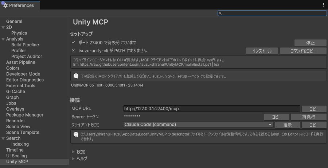Copy the Bearer token with コピー button
This screenshot has width=328, height=168.
point(277,117)
